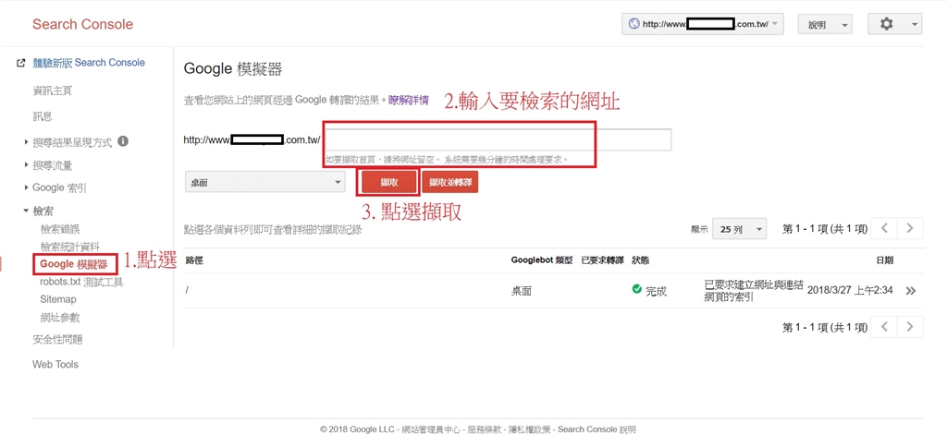Open 檢索統計資料 in sidebar
Image resolution: width=947 pixels, height=435 pixels.
click(69, 247)
